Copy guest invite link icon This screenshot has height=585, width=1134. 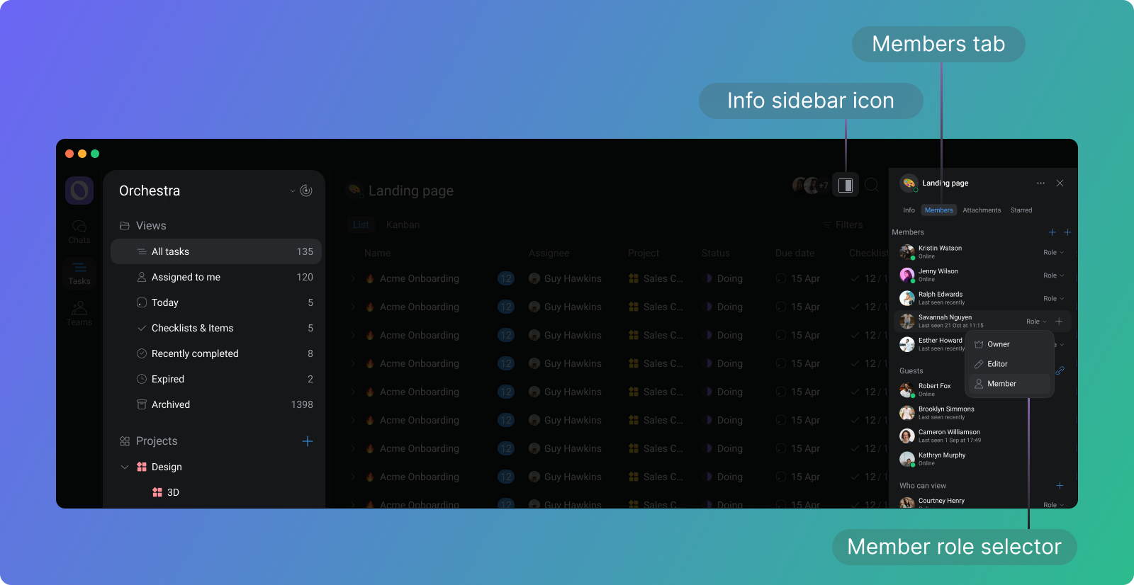[x=1060, y=370]
